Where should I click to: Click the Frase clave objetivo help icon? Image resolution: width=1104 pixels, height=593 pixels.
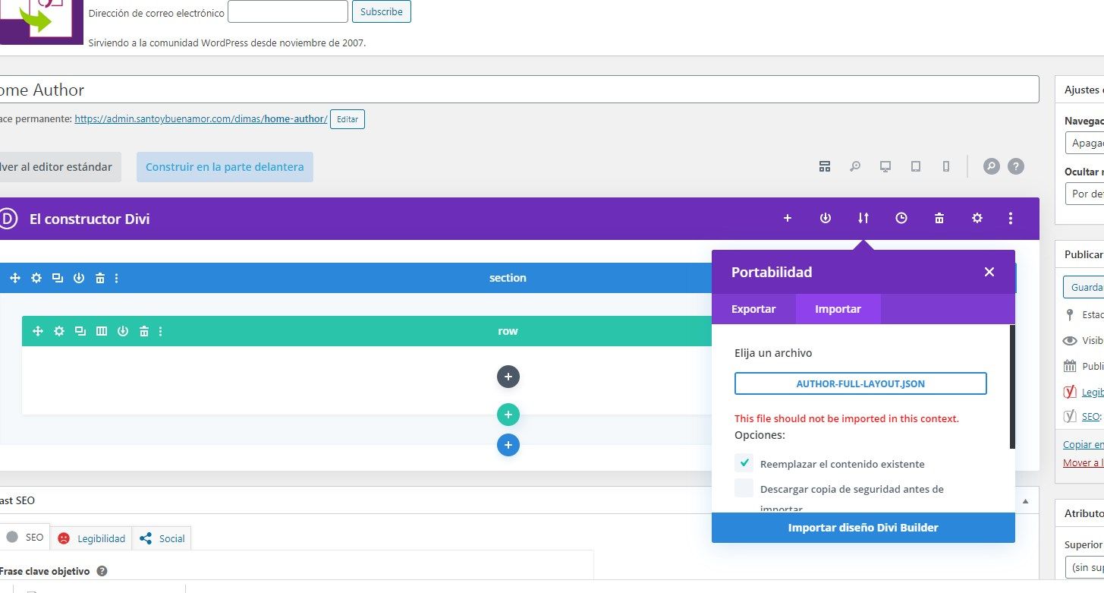[102, 571]
